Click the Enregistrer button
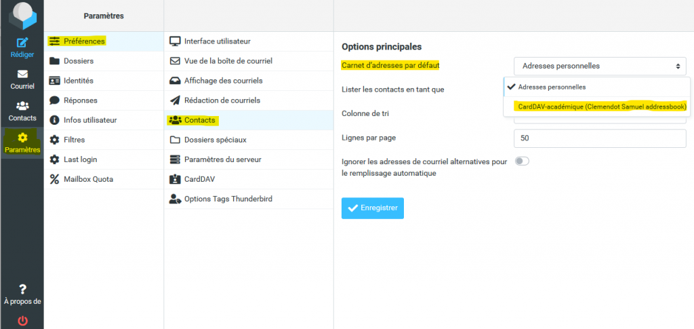Image resolution: width=694 pixels, height=329 pixels. (x=372, y=208)
